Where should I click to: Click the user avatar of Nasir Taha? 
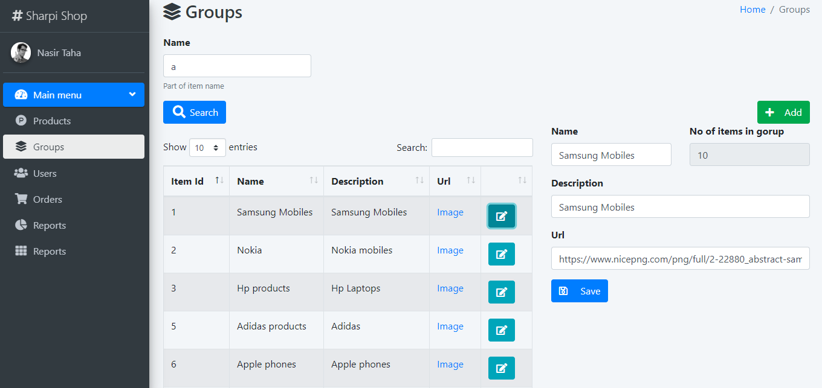point(21,52)
